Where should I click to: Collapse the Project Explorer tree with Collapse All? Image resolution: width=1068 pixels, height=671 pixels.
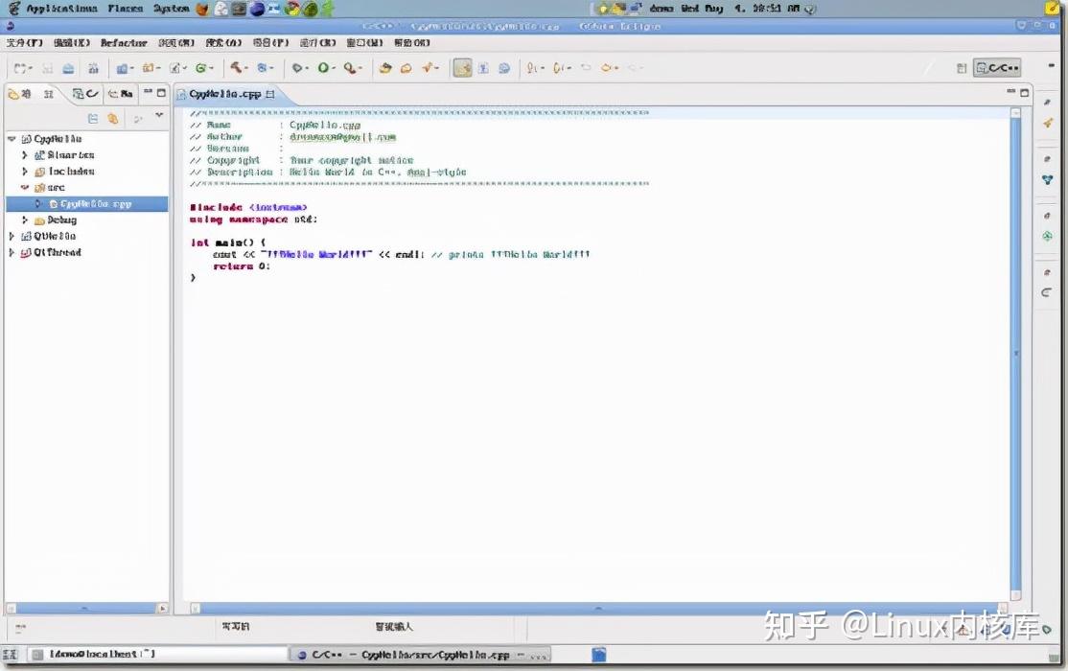coord(93,117)
